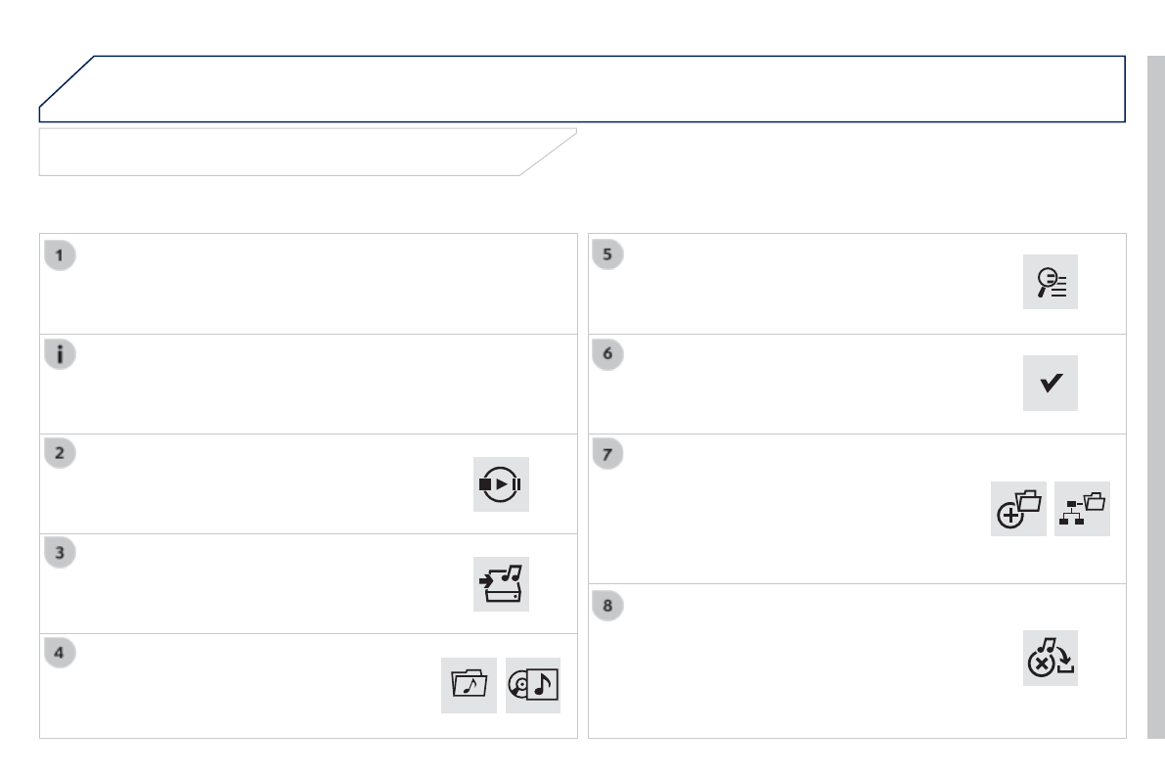
Task: Click the step 7 number badge
Action: 607,455
